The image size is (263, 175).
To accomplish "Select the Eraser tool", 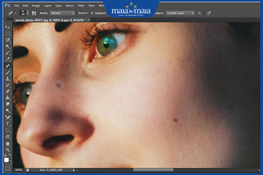I will (x=7, y=91).
